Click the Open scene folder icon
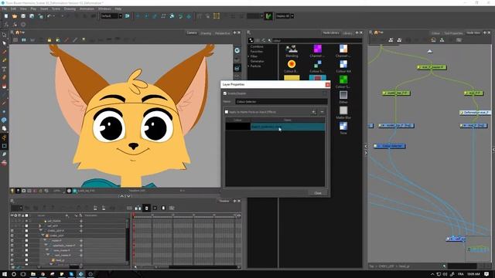495x278 pixels. tap(15, 16)
